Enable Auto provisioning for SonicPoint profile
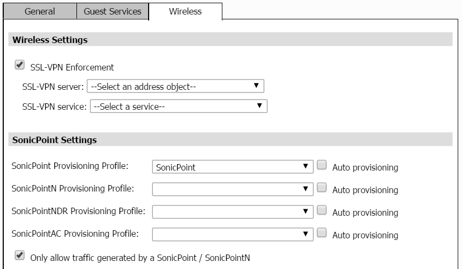Viewport: 462px width, 269px height. coord(322,165)
